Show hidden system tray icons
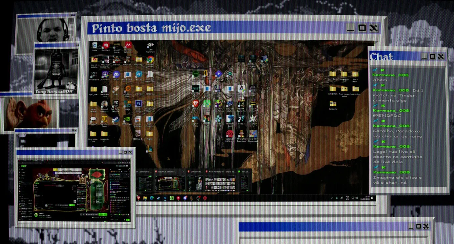The width and height of the screenshot is (454, 244). 332,198
